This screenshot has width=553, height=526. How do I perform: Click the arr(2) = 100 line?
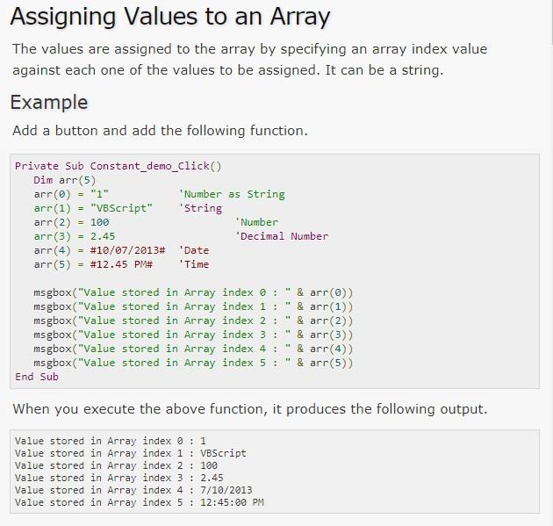pos(71,222)
